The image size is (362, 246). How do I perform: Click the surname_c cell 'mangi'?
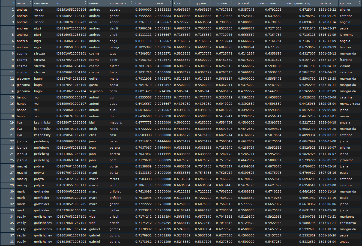114,79
